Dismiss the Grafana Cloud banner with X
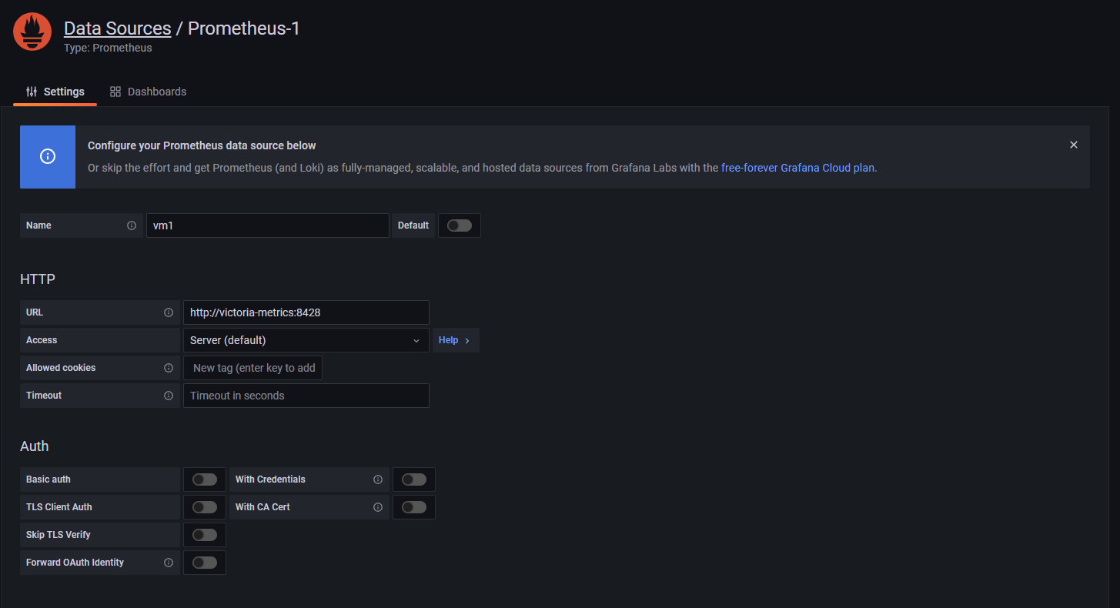Screen dimensions: 1120x608 point(1074,145)
